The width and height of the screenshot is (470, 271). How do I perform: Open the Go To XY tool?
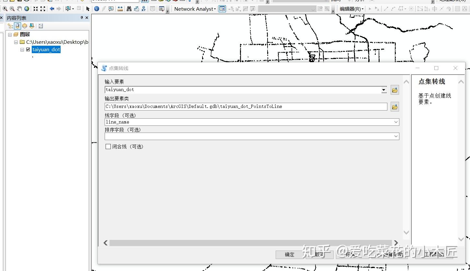(143, 8)
